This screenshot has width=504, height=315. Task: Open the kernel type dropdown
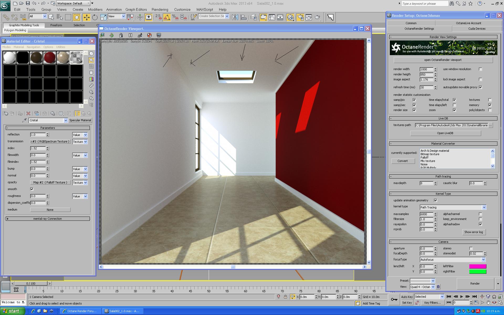tap(484, 207)
